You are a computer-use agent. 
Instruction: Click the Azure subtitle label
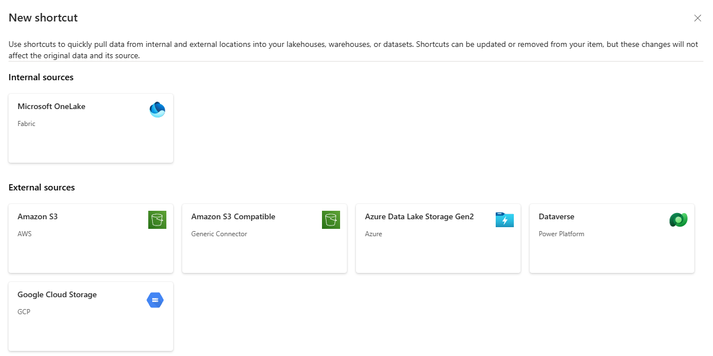(373, 234)
